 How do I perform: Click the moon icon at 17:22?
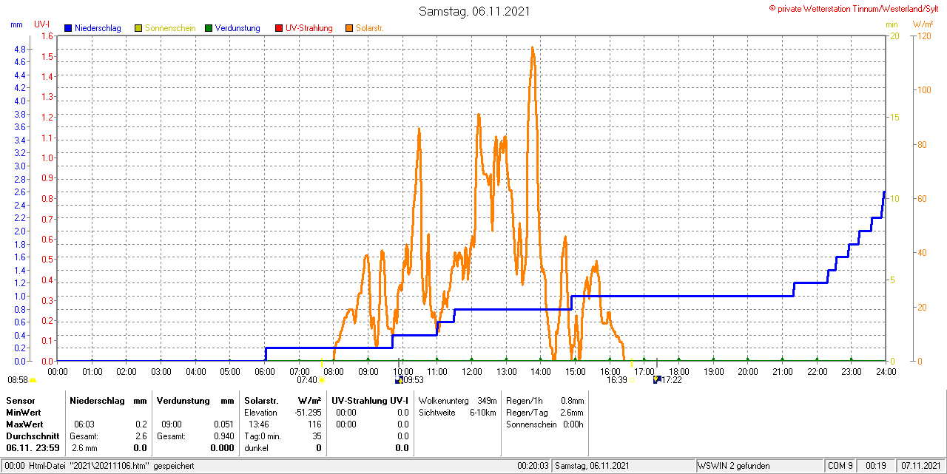click(656, 379)
